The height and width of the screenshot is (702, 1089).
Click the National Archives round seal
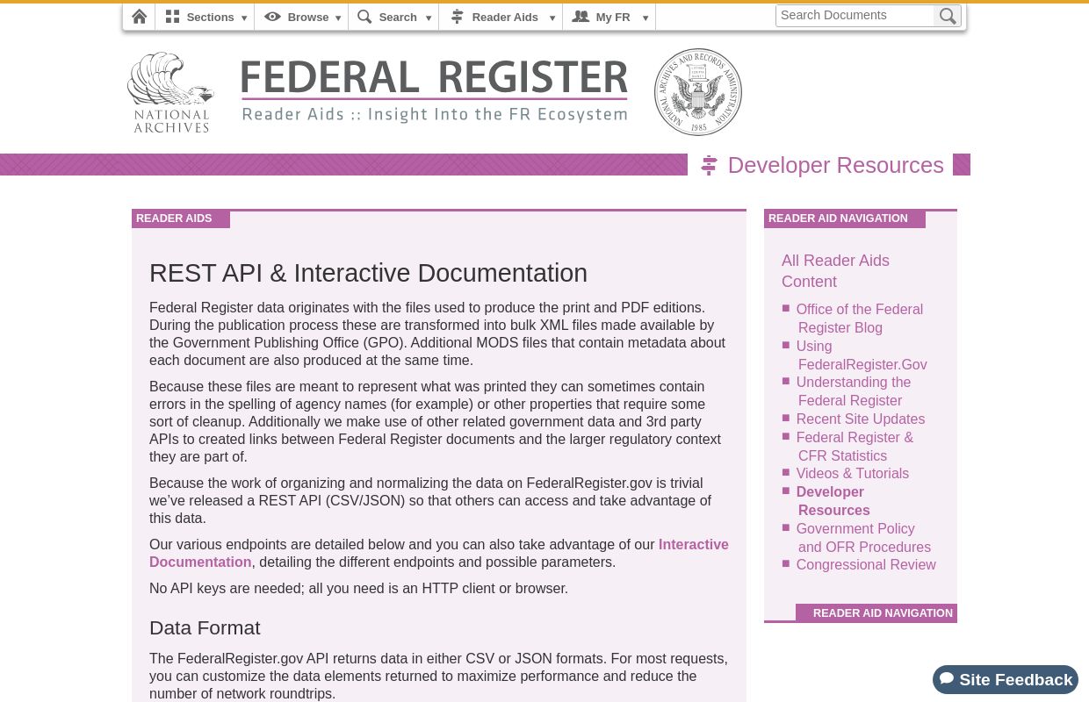(698, 92)
